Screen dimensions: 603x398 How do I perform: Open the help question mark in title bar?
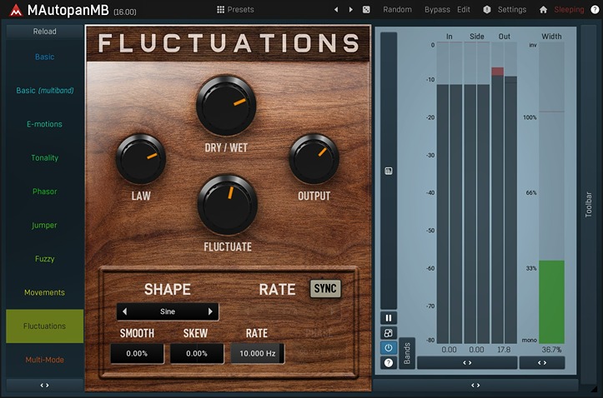pyautogui.click(x=595, y=10)
